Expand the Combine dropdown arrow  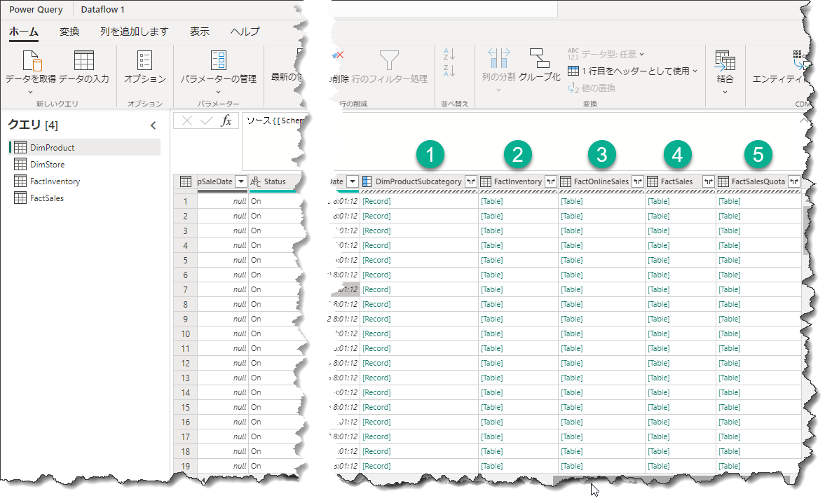[725, 92]
